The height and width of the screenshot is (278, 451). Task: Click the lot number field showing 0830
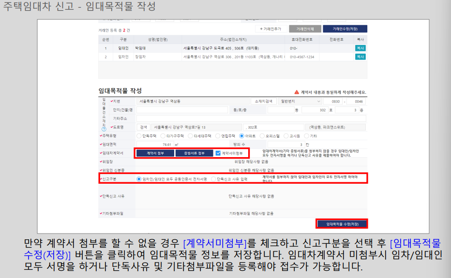pos(333,101)
